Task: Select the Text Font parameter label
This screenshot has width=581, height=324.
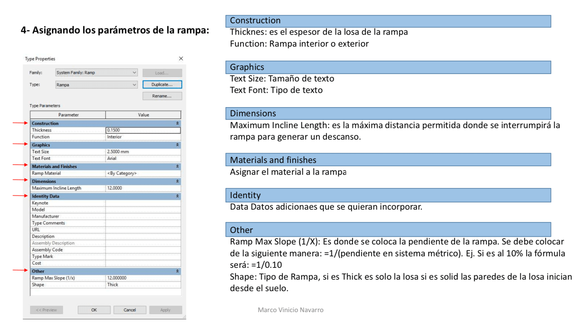Action: [x=41, y=158]
